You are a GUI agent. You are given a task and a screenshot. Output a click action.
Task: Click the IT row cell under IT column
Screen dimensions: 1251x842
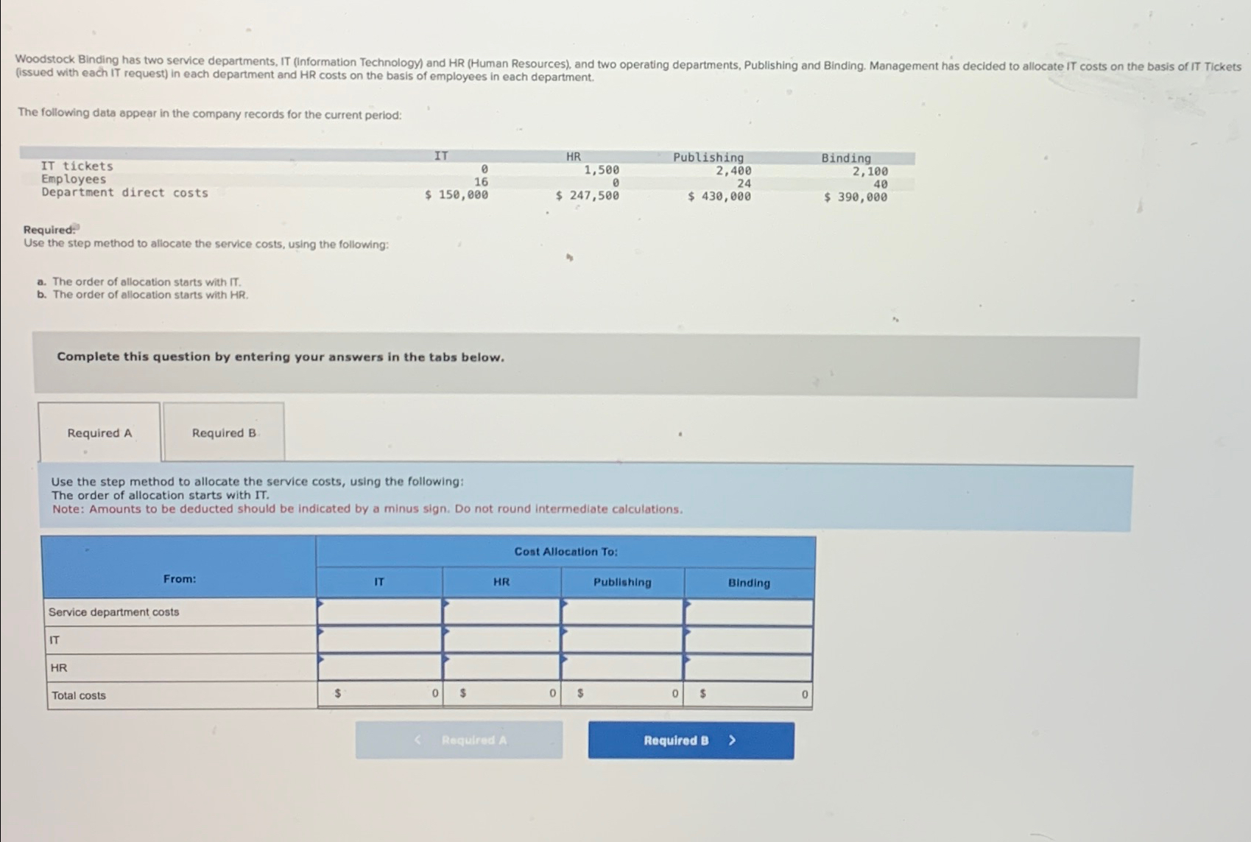coord(379,639)
